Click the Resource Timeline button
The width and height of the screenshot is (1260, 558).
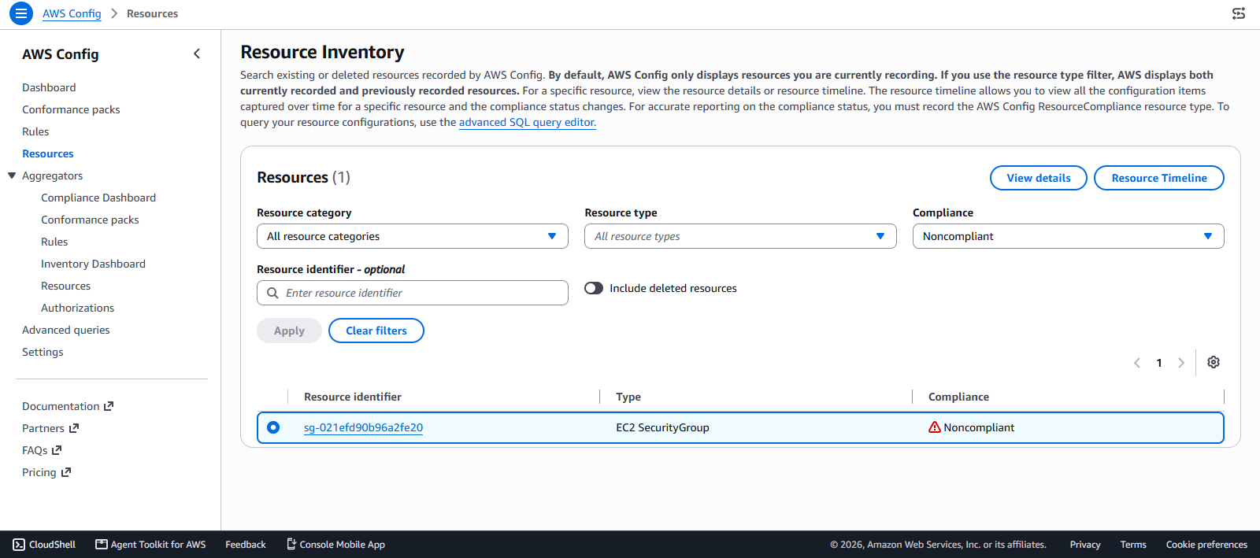[x=1159, y=178]
